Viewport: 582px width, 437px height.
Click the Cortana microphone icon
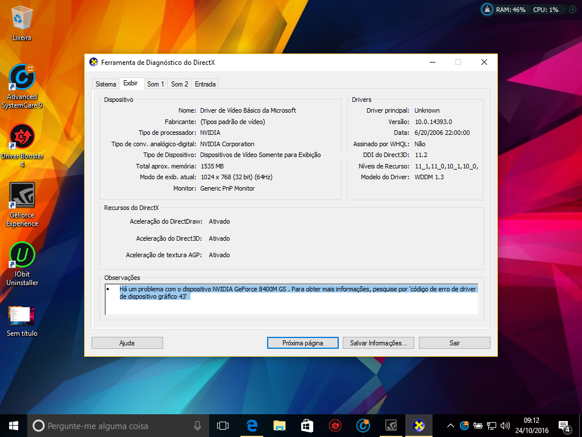[x=197, y=426]
